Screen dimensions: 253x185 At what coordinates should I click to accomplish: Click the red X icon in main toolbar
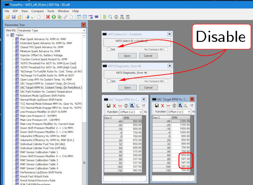click(x=48, y=17)
